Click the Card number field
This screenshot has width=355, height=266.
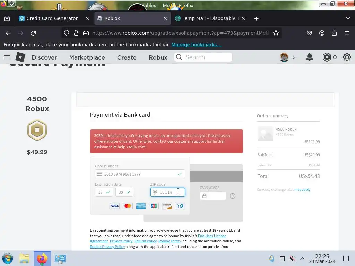(140, 174)
